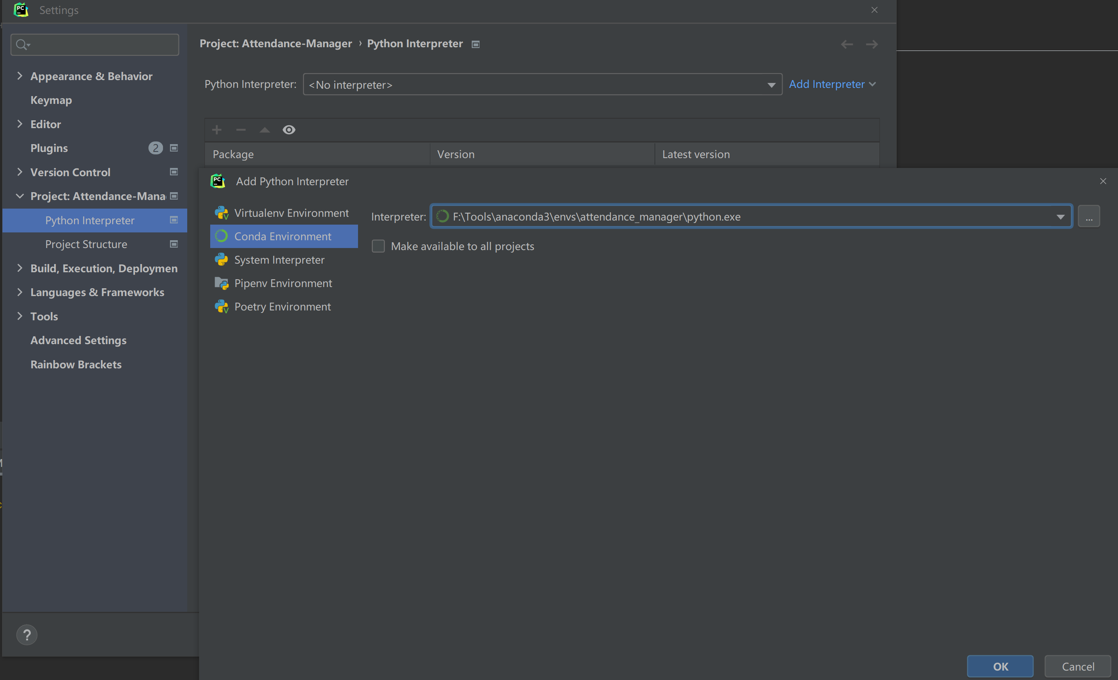Click the add package plus icon
Image resolution: width=1118 pixels, height=680 pixels.
[x=217, y=130]
